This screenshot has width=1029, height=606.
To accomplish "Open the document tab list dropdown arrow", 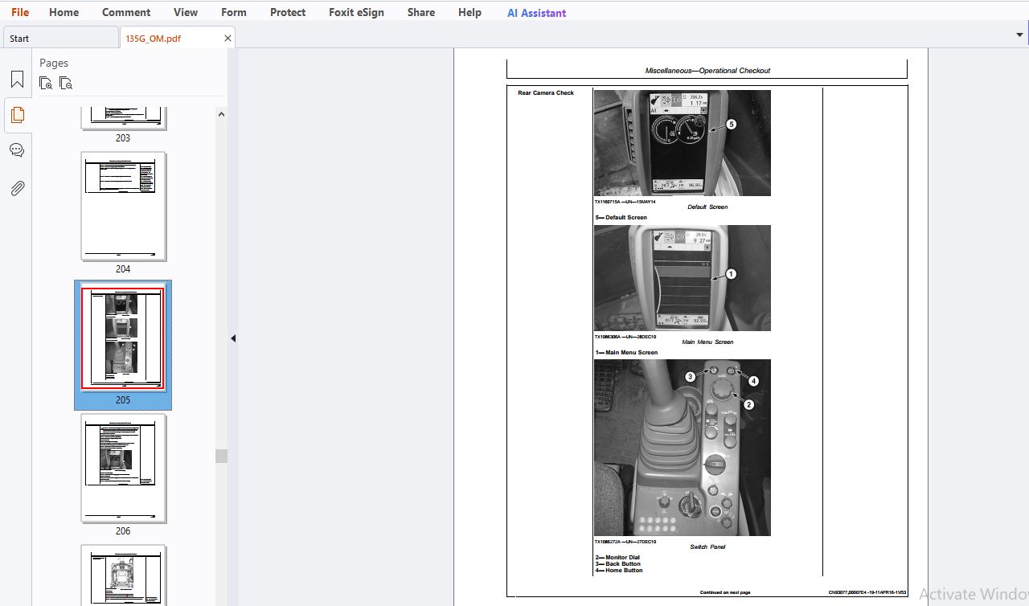I will tap(1019, 35).
